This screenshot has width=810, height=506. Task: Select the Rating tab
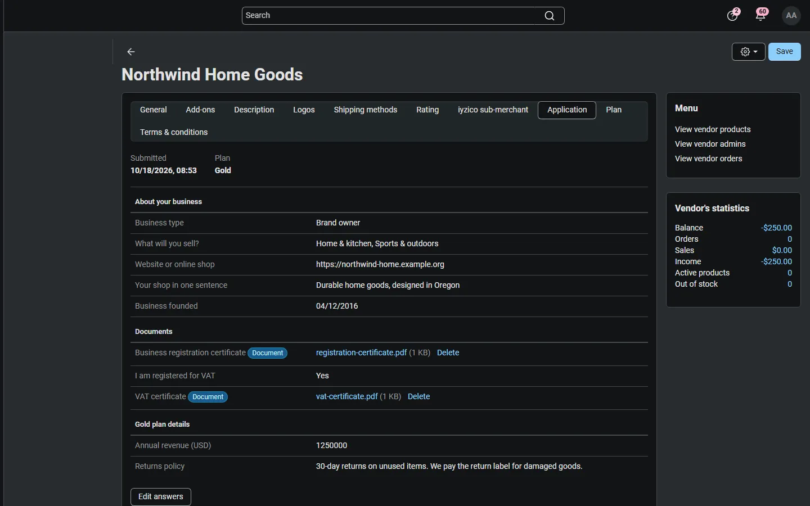pyautogui.click(x=427, y=110)
